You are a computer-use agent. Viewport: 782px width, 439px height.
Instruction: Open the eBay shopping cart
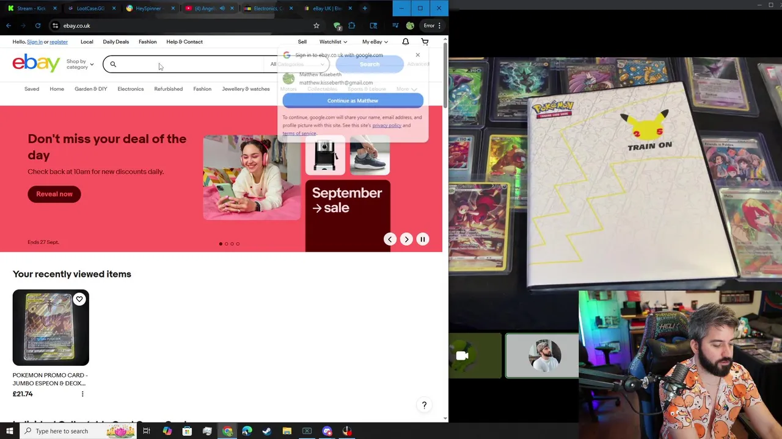(x=425, y=41)
